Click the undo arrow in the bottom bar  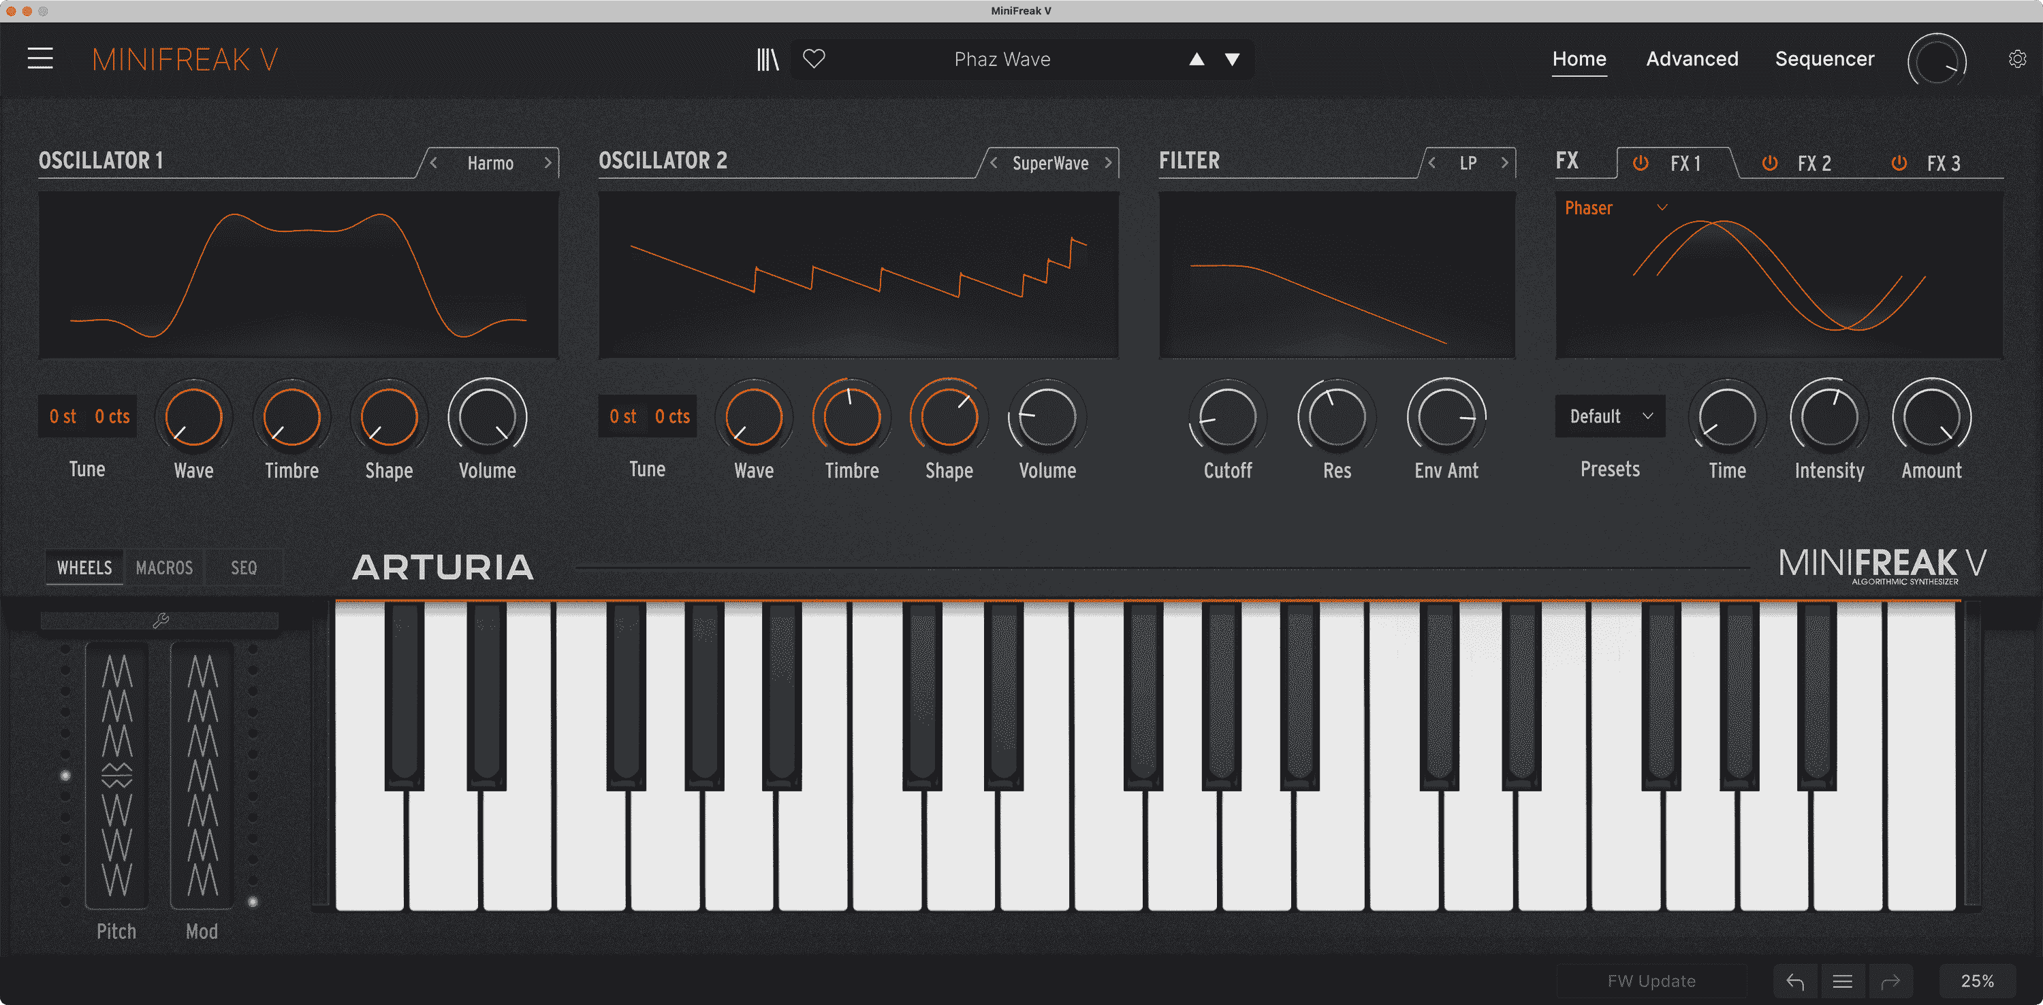1794,981
